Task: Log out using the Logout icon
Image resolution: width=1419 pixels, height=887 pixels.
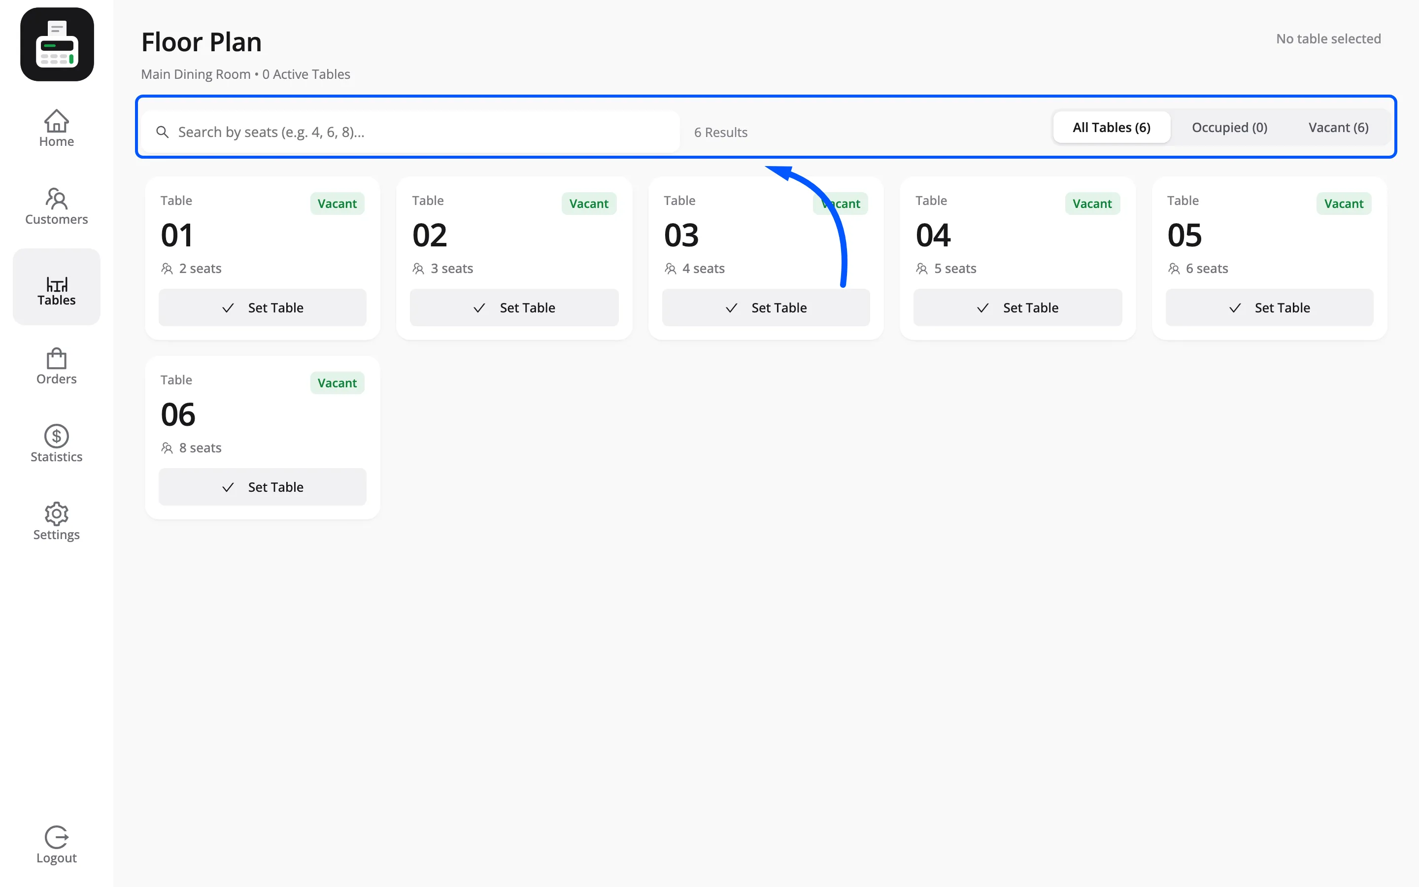Action: coord(56,845)
